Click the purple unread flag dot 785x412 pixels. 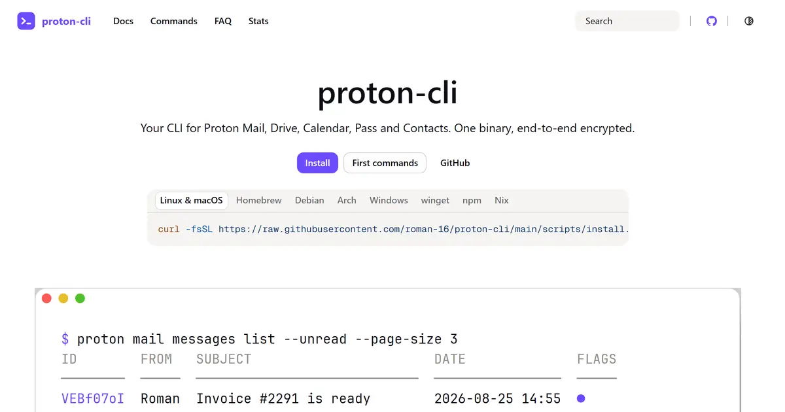tap(581, 398)
